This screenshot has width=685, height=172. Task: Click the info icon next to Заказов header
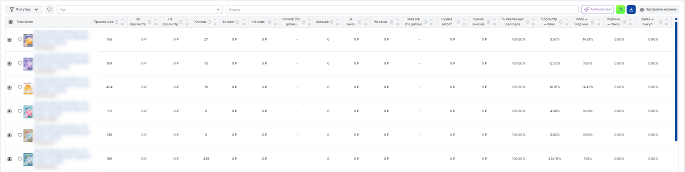click(x=332, y=21)
